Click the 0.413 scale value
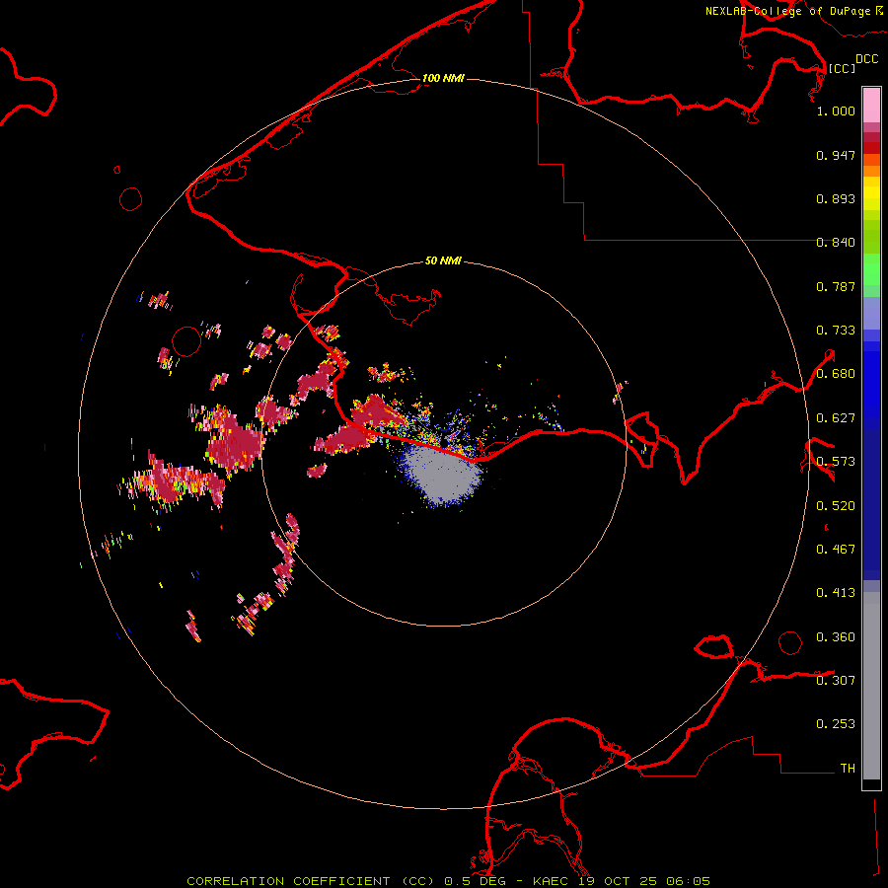 (x=836, y=593)
